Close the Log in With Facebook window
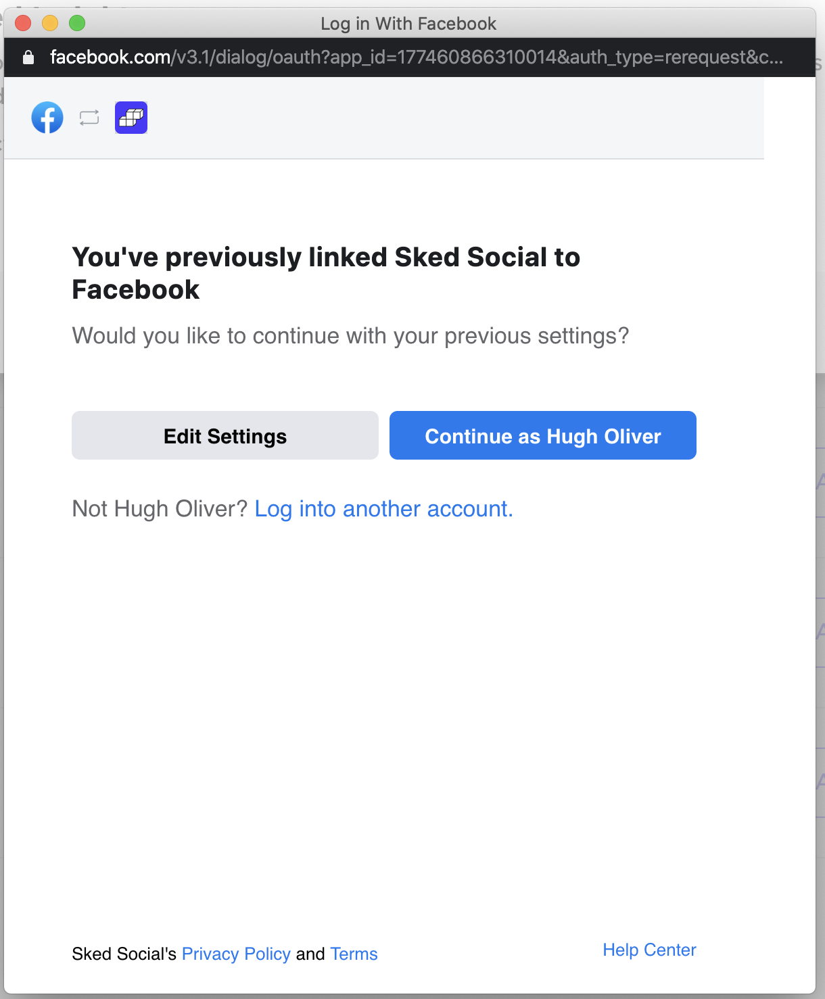Screen dimensions: 825x999 (x=23, y=23)
